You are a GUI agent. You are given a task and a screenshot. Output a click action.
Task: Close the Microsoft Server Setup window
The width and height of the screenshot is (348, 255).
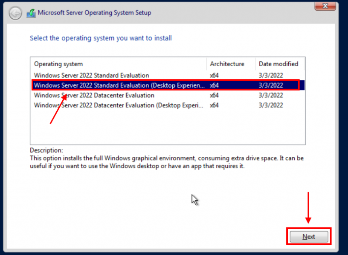coord(325,6)
